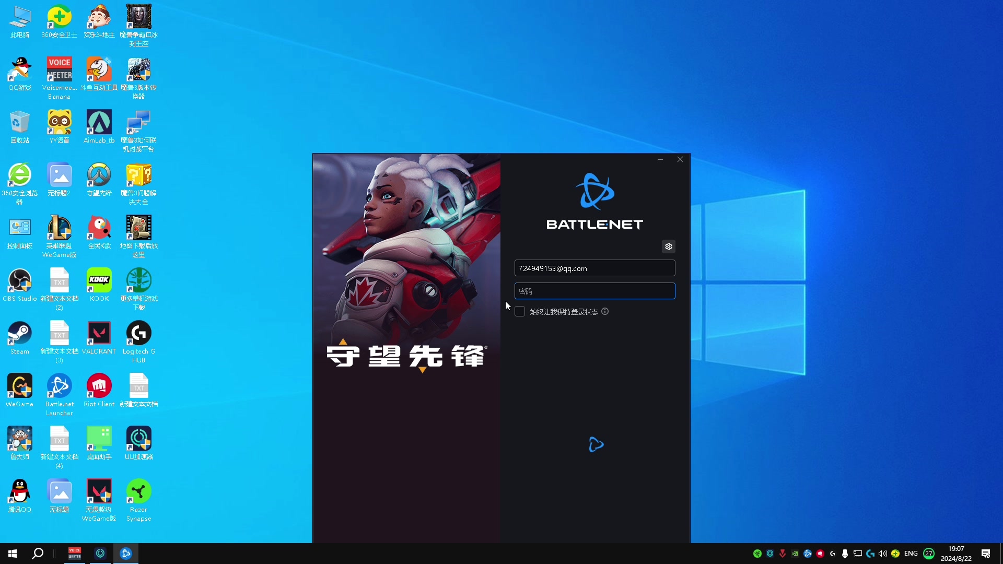Image resolution: width=1003 pixels, height=564 pixels.
Task: Select the 魔兽3版本转换器 desktop shortcut
Action: (139, 78)
